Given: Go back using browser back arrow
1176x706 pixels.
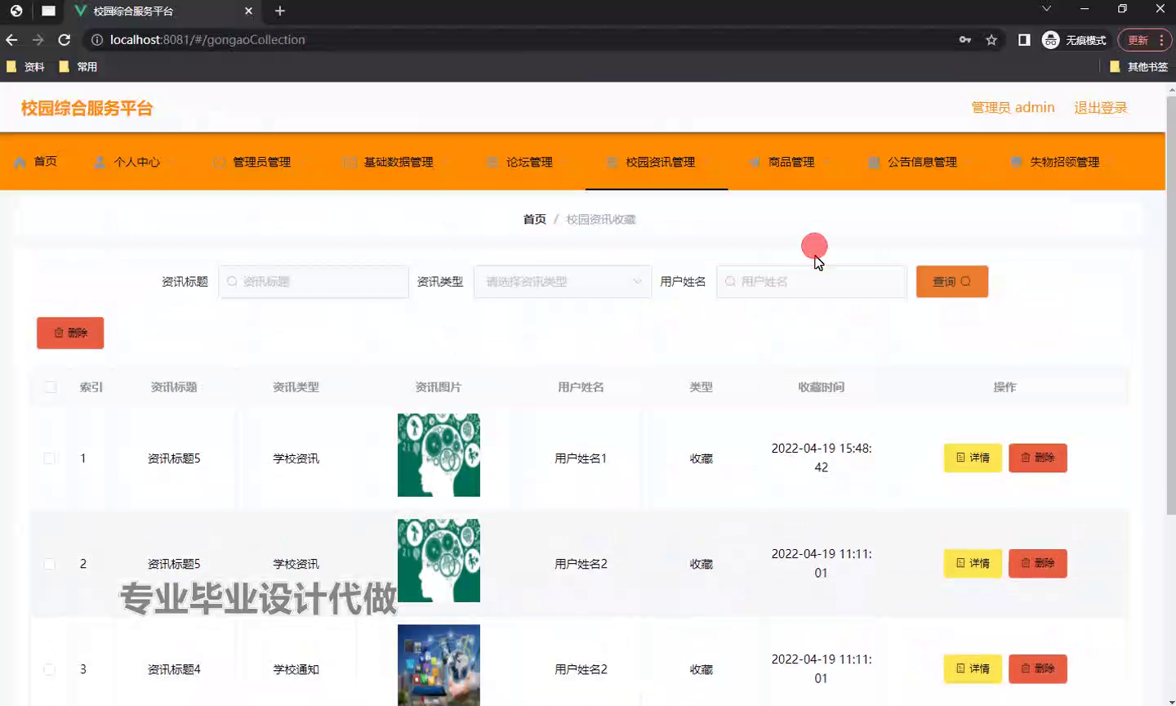Looking at the screenshot, I should click(x=11, y=40).
